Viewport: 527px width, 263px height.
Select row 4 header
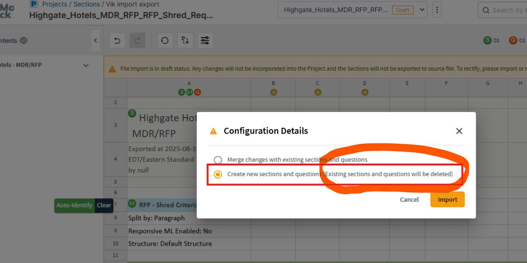pyautogui.click(x=116, y=159)
